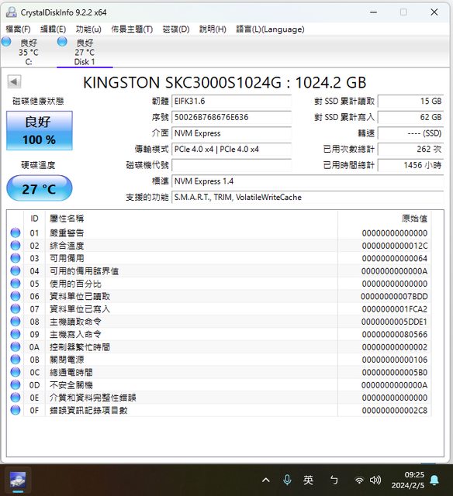Click the power on count 262 次 value
The width and height of the screenshot is (453, 496).
click(411, 150)
